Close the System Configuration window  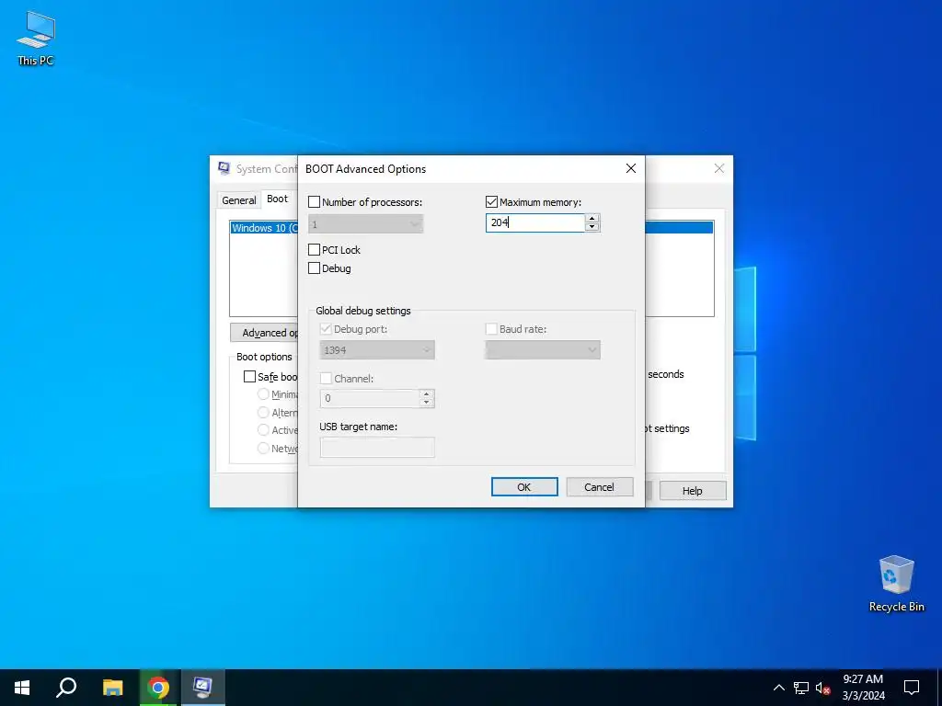point(719,169)
